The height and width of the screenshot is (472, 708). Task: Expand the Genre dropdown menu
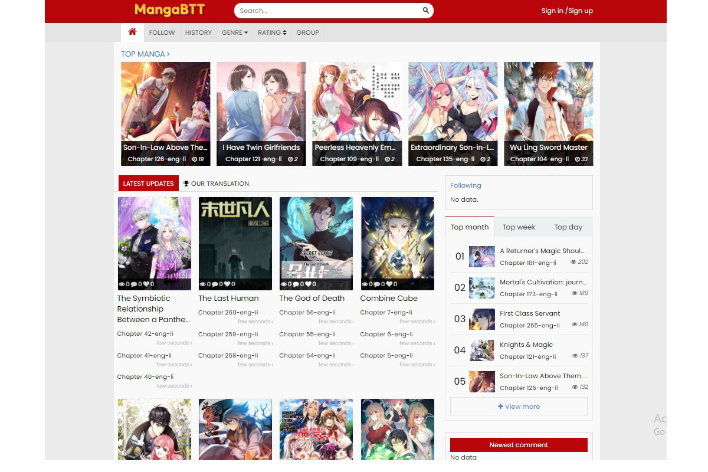(x=234, y=32)
